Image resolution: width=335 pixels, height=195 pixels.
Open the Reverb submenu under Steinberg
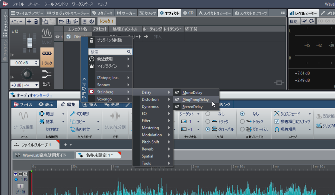click(153, 149)
